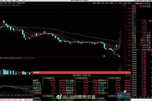Select 川环科技 row in rankings
Screen dimensions: 152x101
pyautogui.click(x=49, y=93)
